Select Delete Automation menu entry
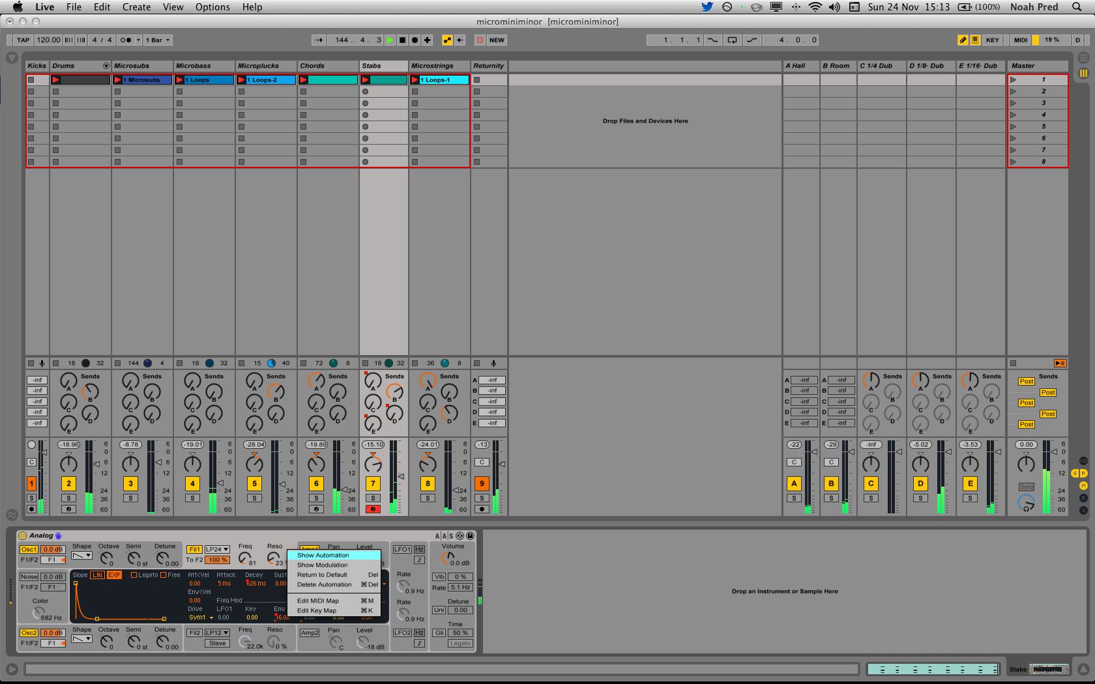The image size is (1095, 684). point(334,584)
